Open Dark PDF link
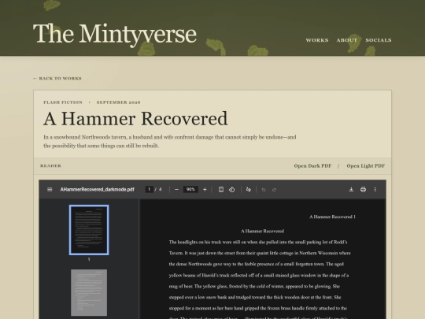Image resolution: width=425 pixels, height=319 pixels. [312, 165]
